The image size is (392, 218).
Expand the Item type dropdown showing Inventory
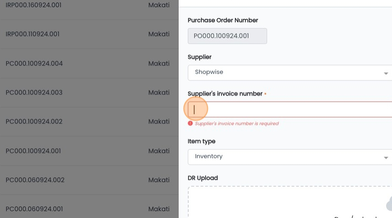pyautogui.click(x=290, y=157)
